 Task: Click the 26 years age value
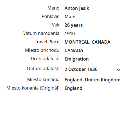(74, 25)
